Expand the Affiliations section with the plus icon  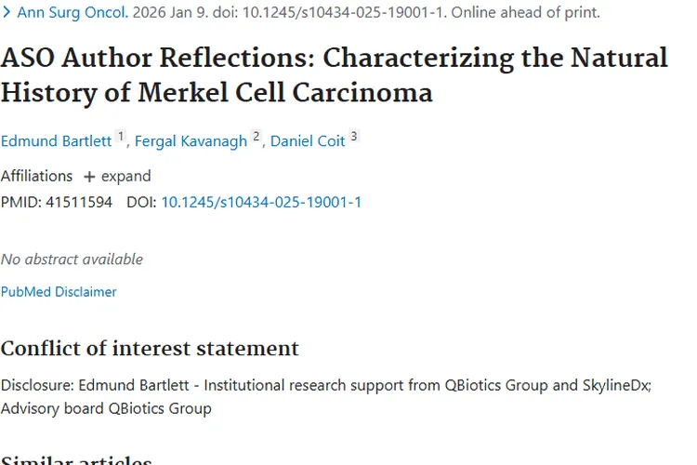pos(89,177)
